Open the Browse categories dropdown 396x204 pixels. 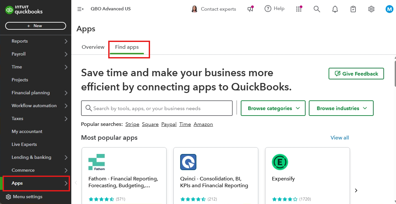[x=273, y=108]
